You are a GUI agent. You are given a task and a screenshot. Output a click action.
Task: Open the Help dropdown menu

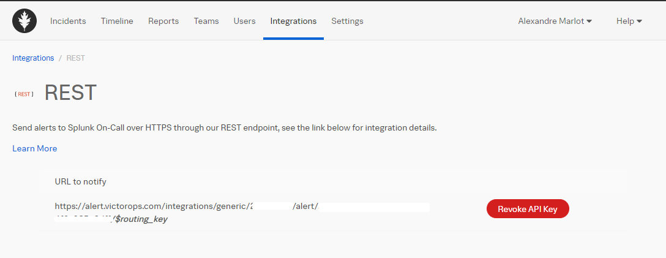pyautogui.click(x=629, y=21)
